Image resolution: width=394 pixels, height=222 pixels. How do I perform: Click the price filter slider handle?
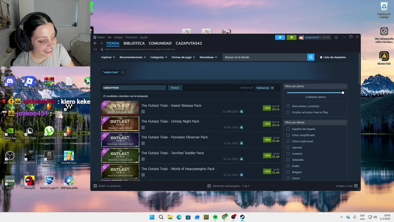tap(343, 93)
